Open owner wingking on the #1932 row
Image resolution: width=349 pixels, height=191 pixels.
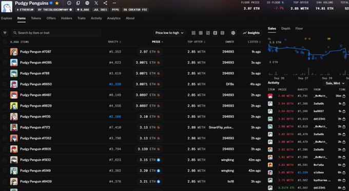tap(227, 160)
